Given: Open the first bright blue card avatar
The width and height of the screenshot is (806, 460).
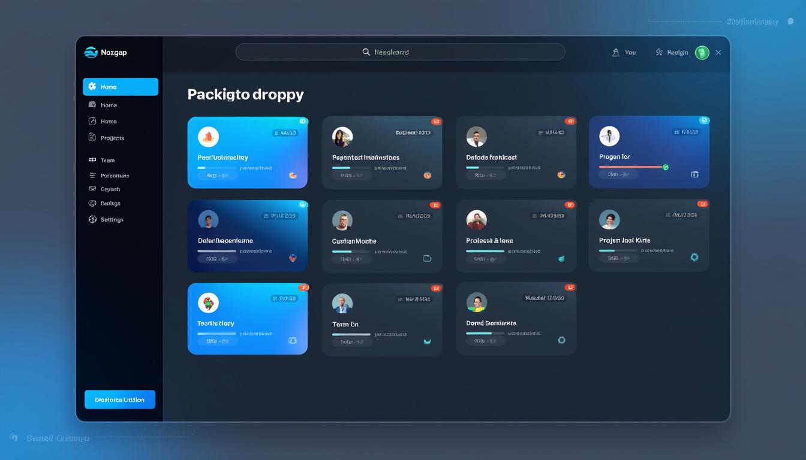Looking at the screenshot, I should 208,137.
